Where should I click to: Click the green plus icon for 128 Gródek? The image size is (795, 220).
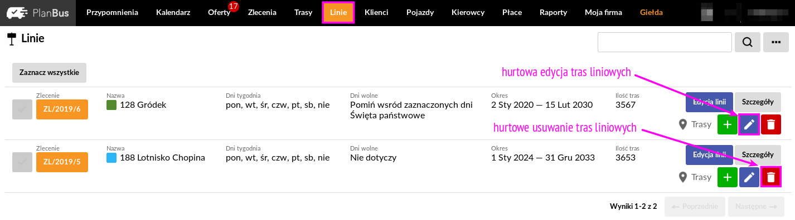tap(727, 124)
